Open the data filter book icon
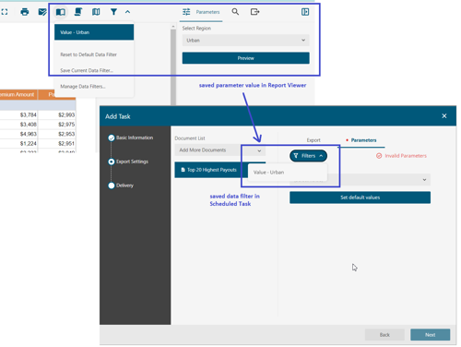This screenshot has width=461, height=347. (x=61, y=12)
